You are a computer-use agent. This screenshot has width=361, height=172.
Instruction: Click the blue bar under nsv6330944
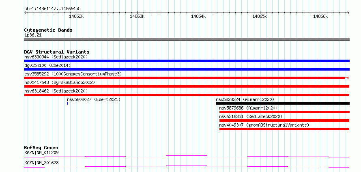point(187,61)
